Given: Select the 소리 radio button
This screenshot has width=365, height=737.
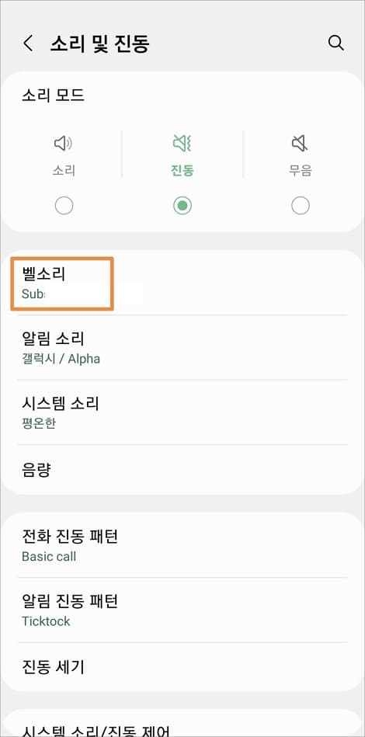Looking at the screenshot, I should coord(64,206).
